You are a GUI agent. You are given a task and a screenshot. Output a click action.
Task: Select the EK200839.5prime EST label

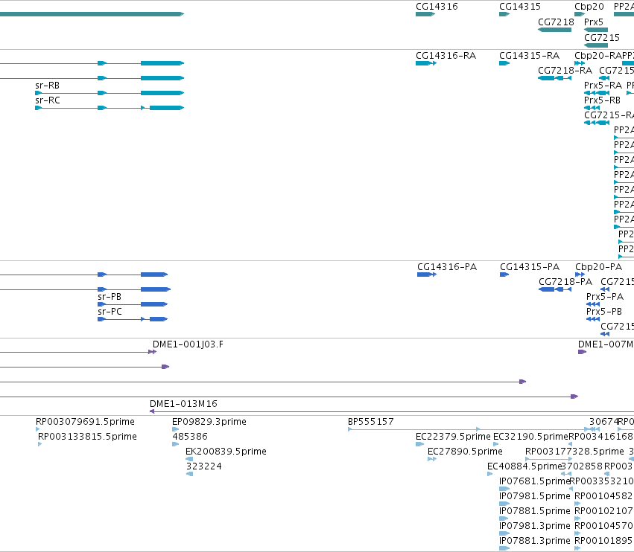pos(226,452)
